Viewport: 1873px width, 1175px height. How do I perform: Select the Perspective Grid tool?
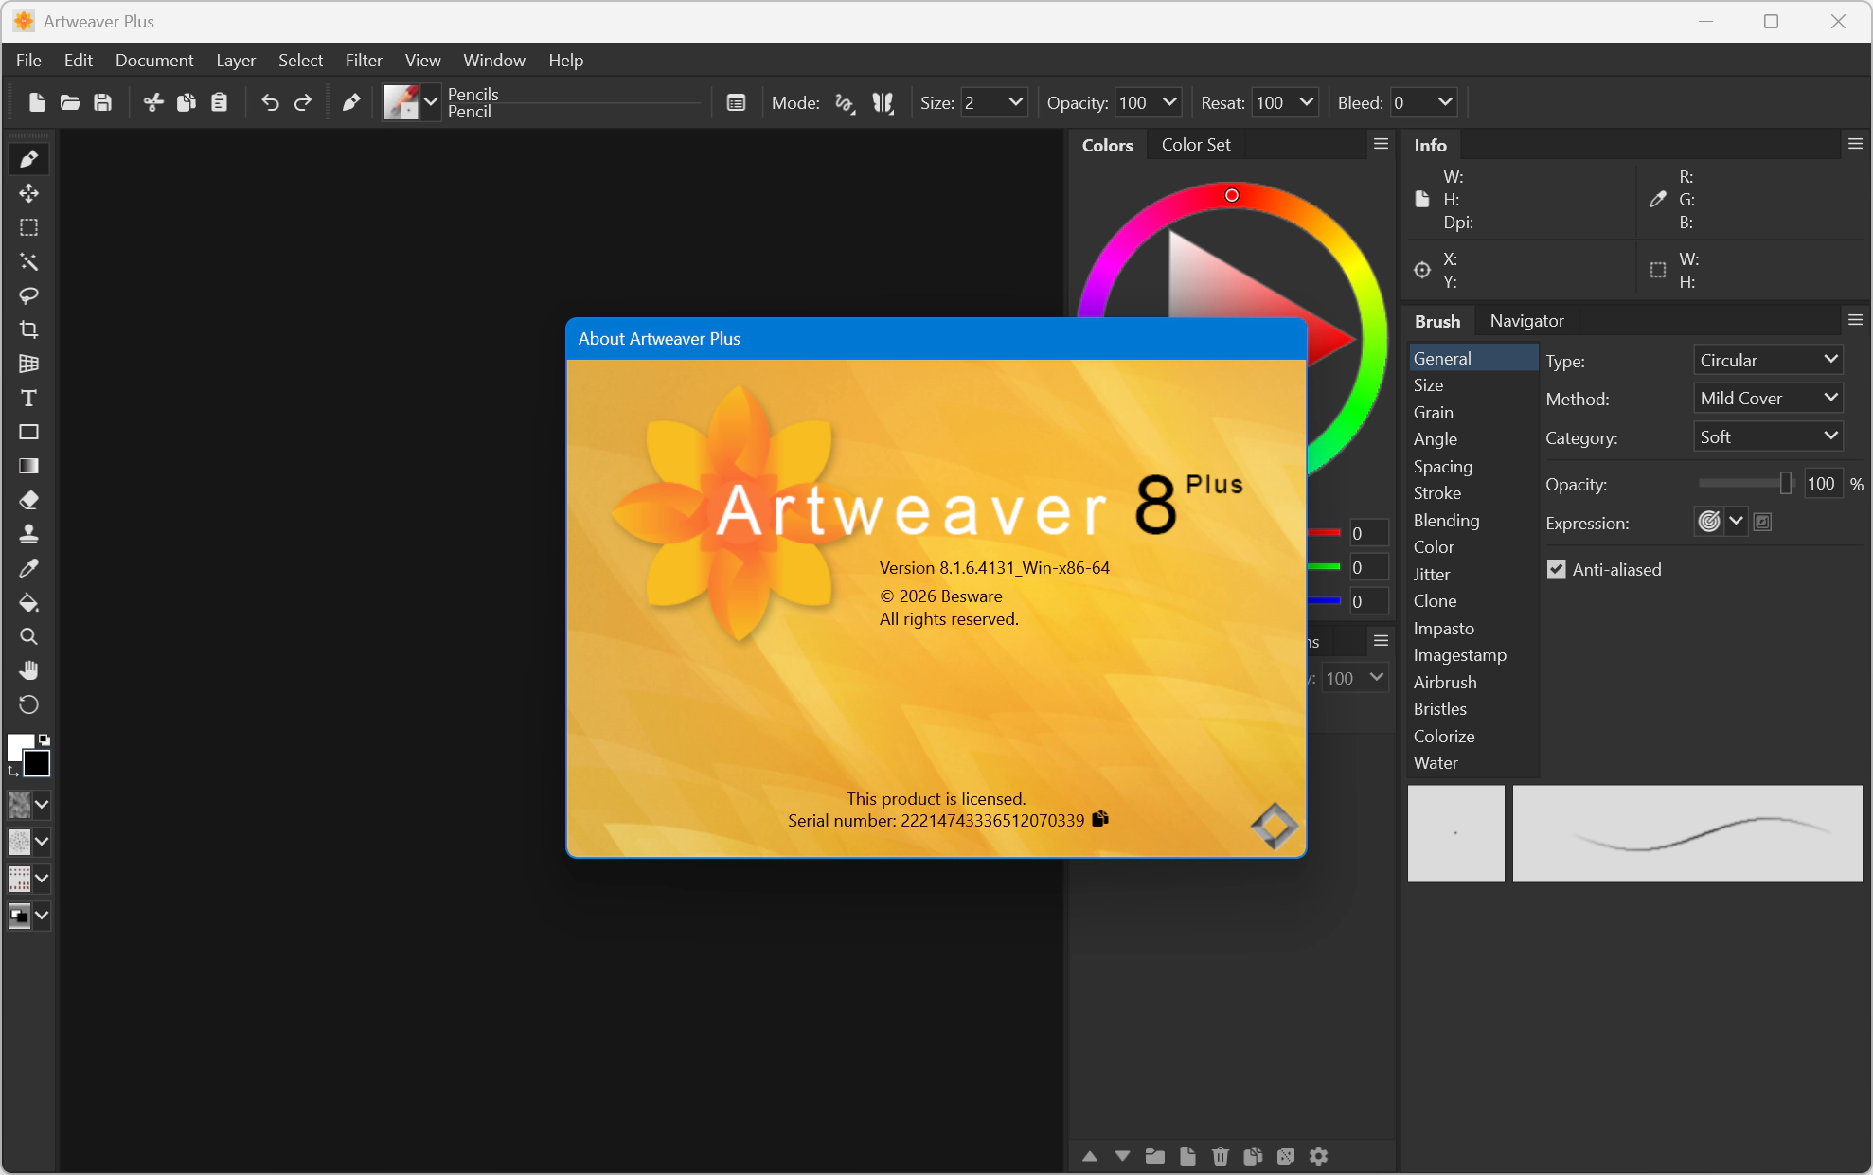(x=28, y=364)
